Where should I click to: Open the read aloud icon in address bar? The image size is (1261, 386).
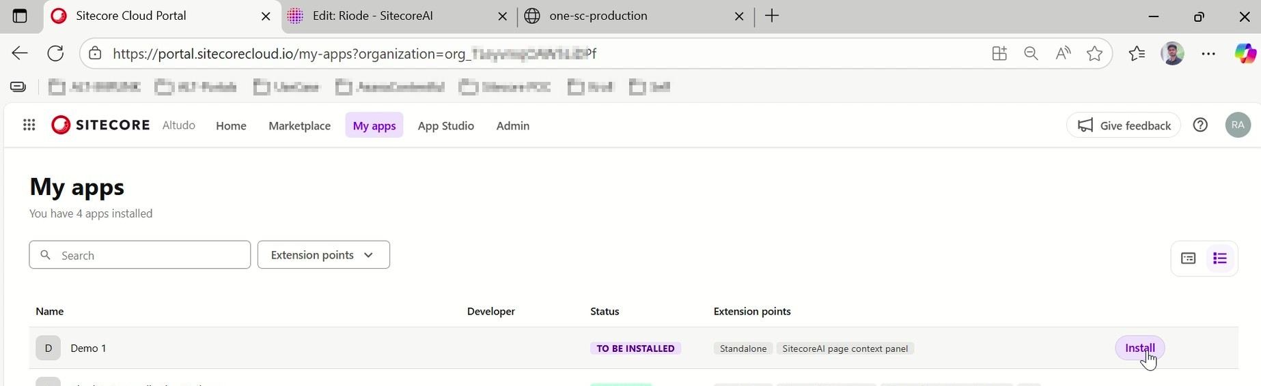1063,53
